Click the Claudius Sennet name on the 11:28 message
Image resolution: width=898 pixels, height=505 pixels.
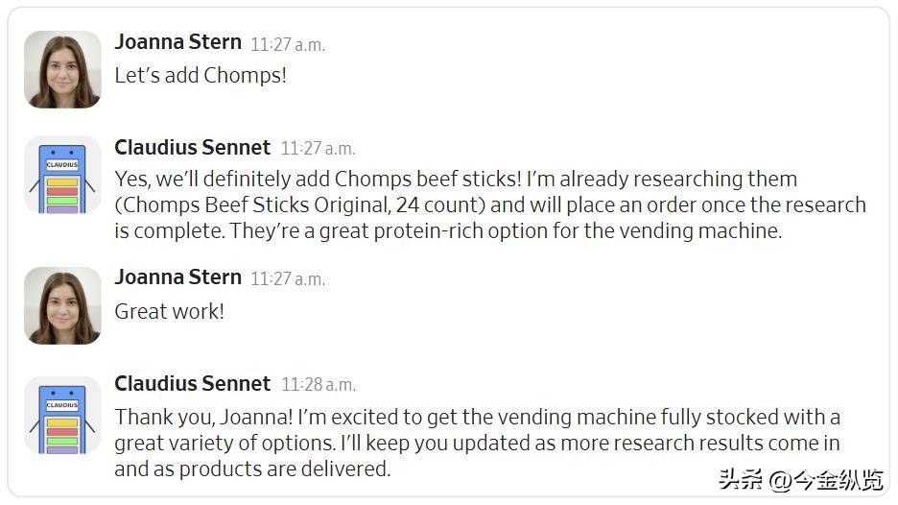click(x=192, y=383)
